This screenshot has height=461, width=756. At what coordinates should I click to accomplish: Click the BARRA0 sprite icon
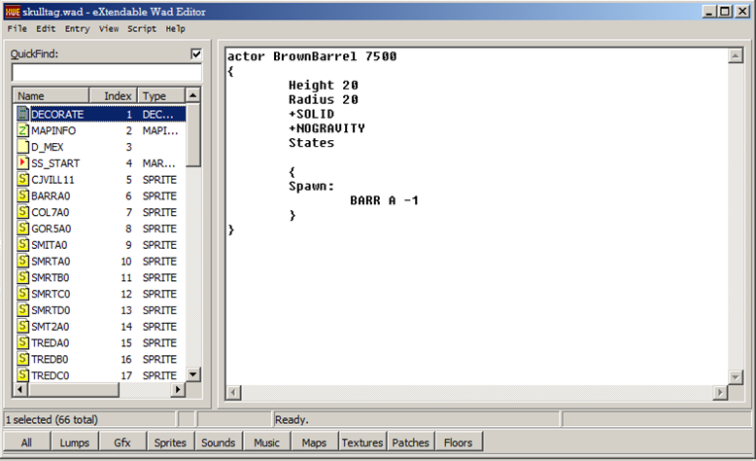(x=22, y=195)
